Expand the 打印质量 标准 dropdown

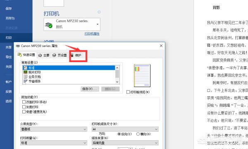pos(54,143)
